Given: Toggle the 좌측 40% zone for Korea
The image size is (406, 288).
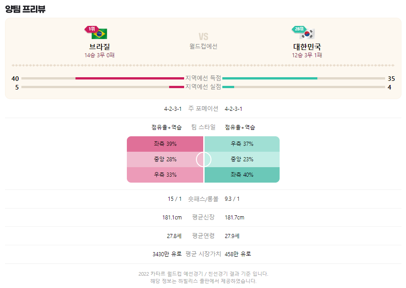Looking at the screenshot, I should click(241, 174).
